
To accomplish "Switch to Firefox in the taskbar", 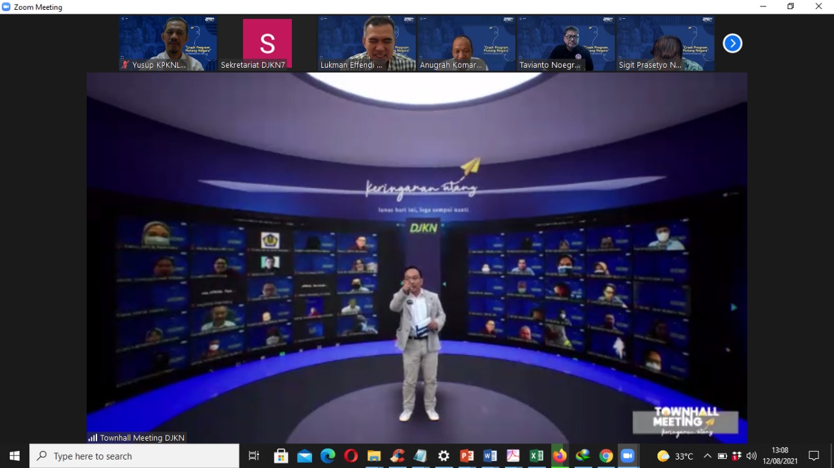I will point(559,456).
